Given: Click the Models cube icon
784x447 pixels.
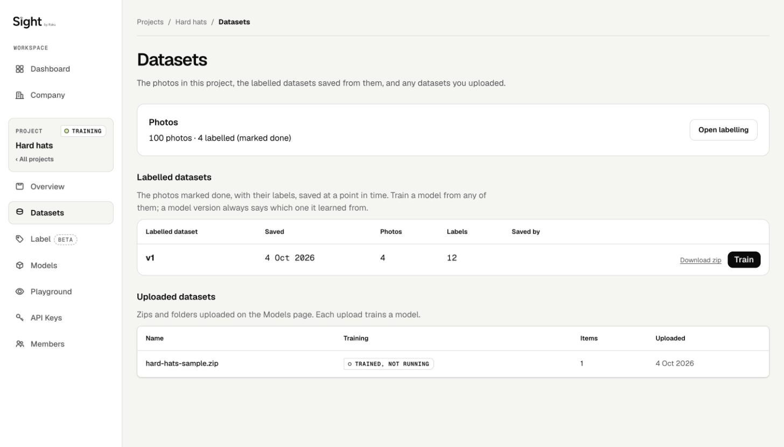Looking at the screenshot, I should 19,266.
